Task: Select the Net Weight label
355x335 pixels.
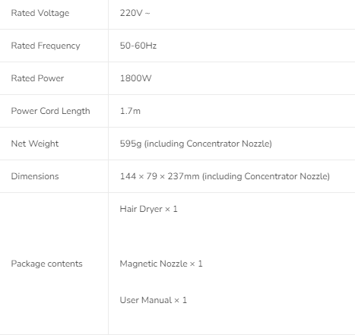Action: click(x=35, y=144)
